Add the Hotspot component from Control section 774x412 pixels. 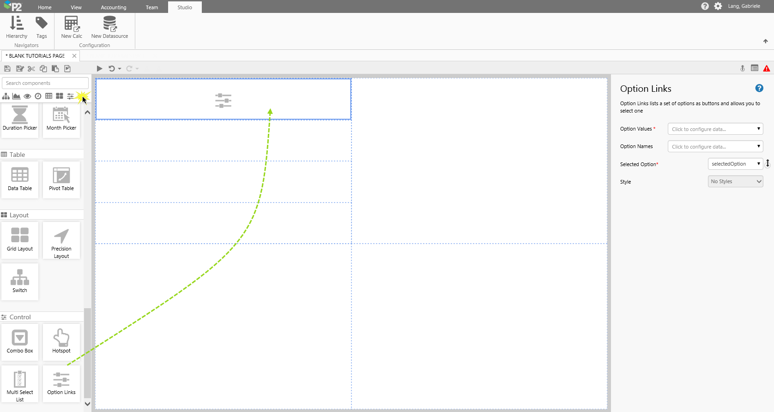click(61, 342)
